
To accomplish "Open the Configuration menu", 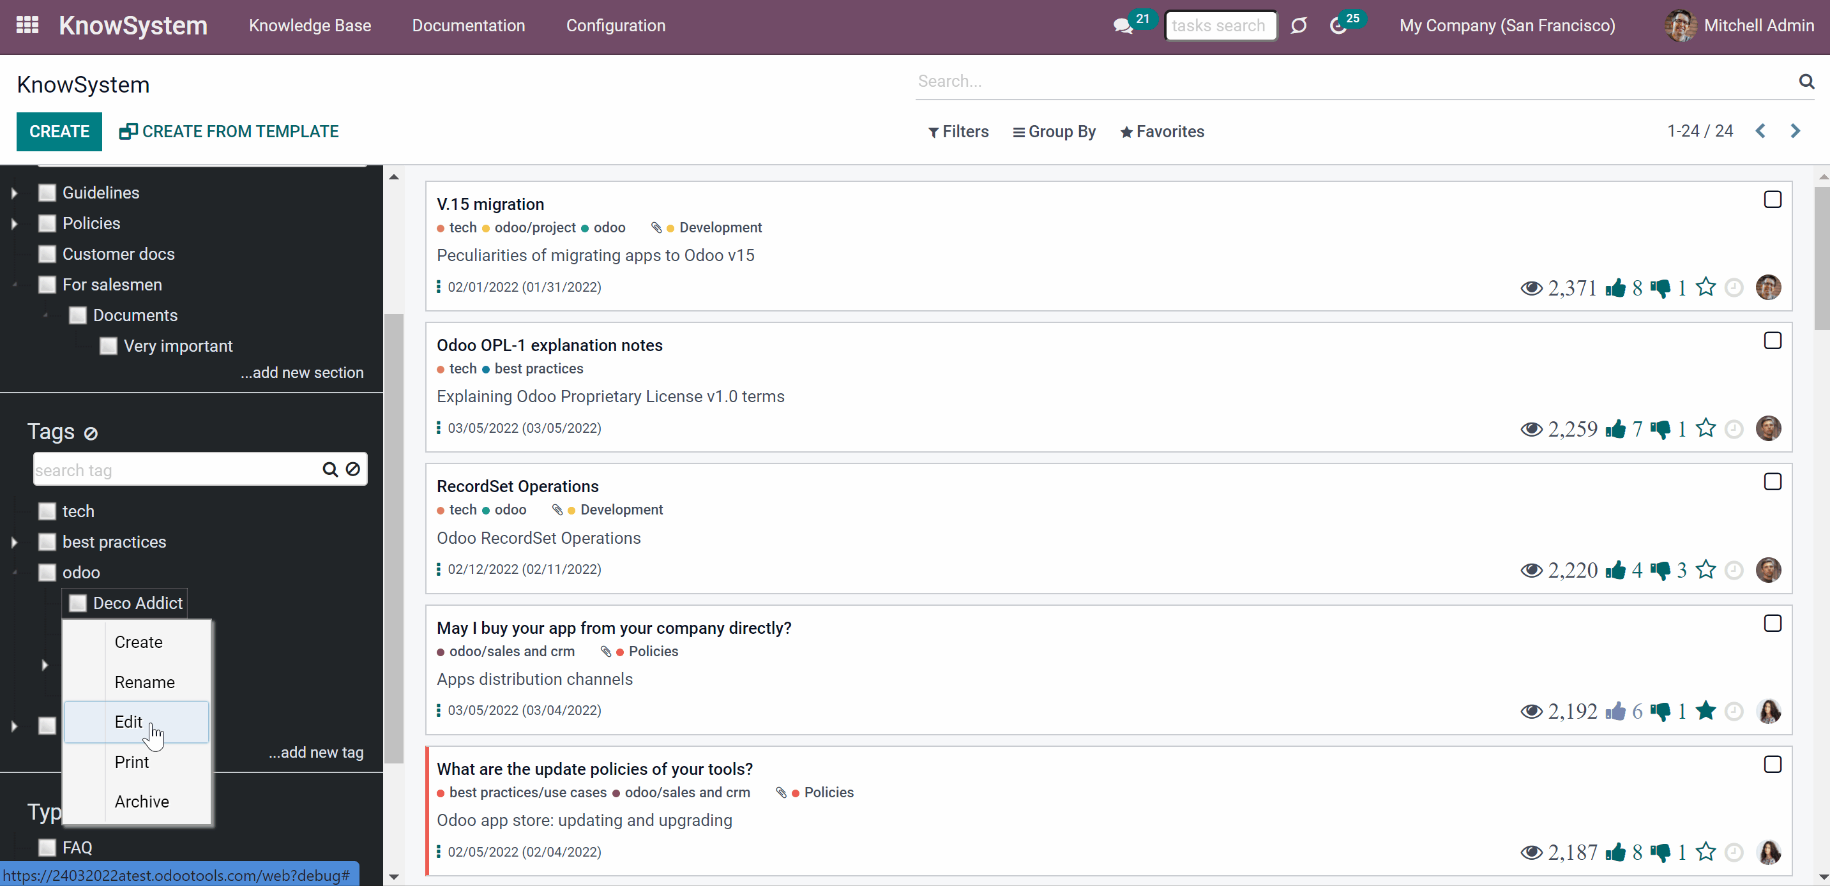I will pos(615,26).
